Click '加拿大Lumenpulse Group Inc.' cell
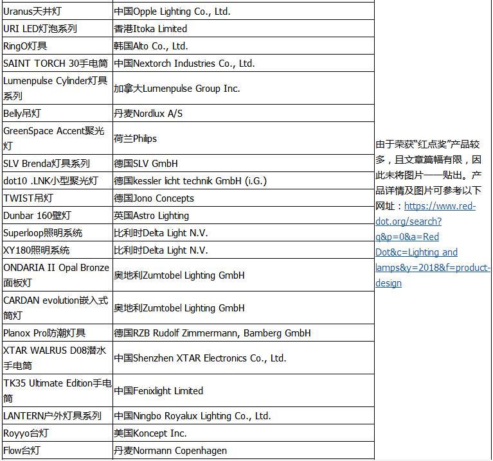This screenshot has height=461, width=493. pyautogui.click(x=244, y=88)
